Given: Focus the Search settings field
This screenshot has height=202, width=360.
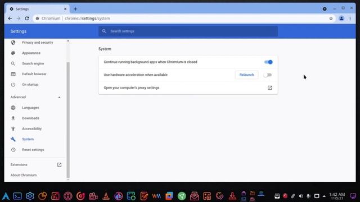Looking at the screenshot, I should pos(188,31).
